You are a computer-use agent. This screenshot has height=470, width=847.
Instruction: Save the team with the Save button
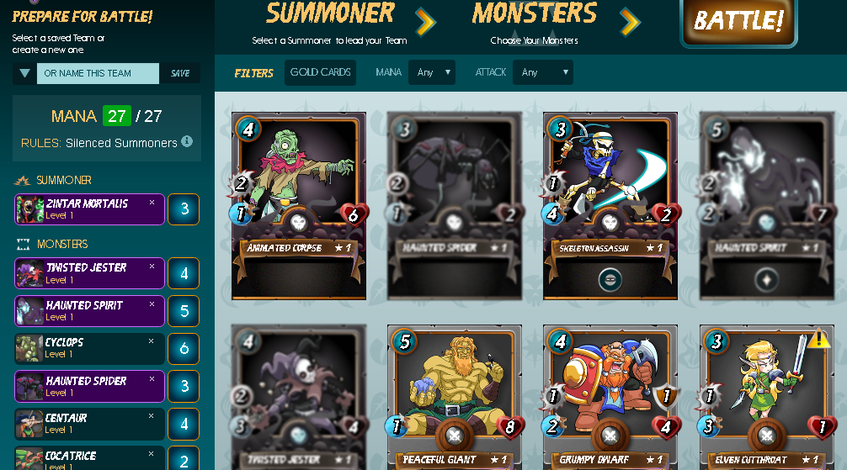[x=180, y=73]
